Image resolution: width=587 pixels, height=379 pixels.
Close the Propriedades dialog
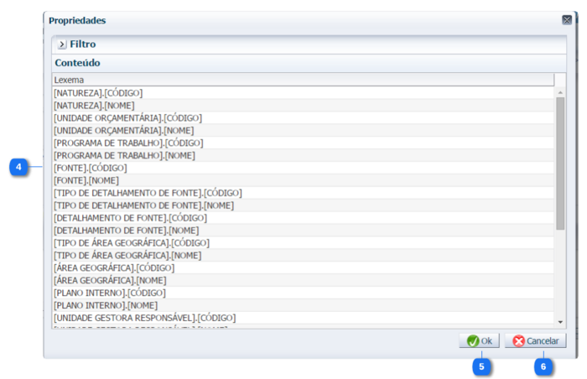click(567, 20)
